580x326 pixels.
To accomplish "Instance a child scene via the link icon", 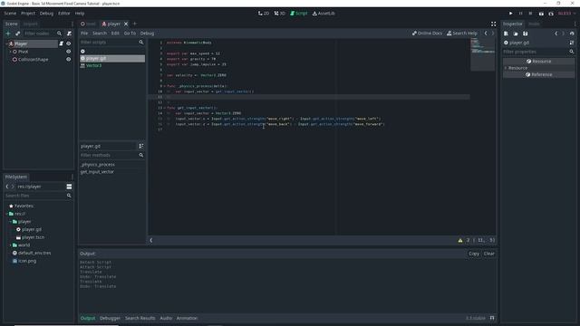I will (x=17, y=34).
